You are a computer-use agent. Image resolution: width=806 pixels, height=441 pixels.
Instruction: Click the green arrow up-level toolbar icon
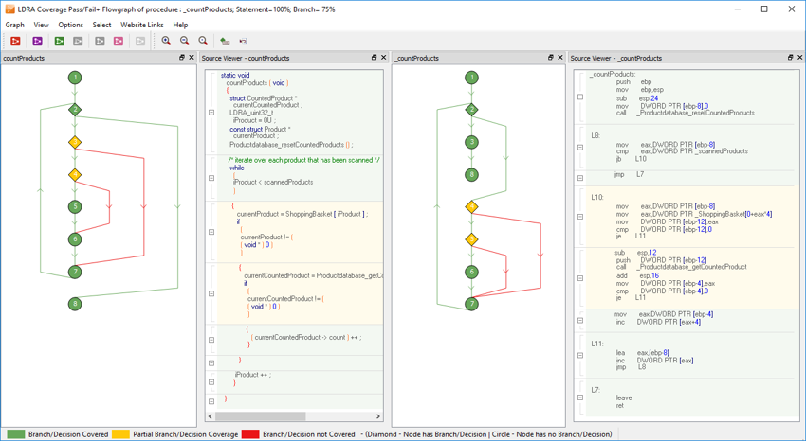point(225,41)
